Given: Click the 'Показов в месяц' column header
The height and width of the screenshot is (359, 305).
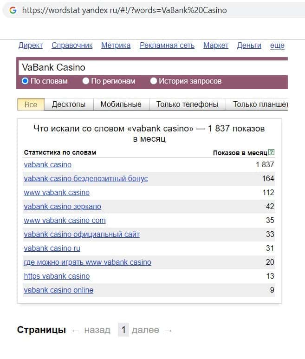Looking at the screenshot, I should 240,153.
